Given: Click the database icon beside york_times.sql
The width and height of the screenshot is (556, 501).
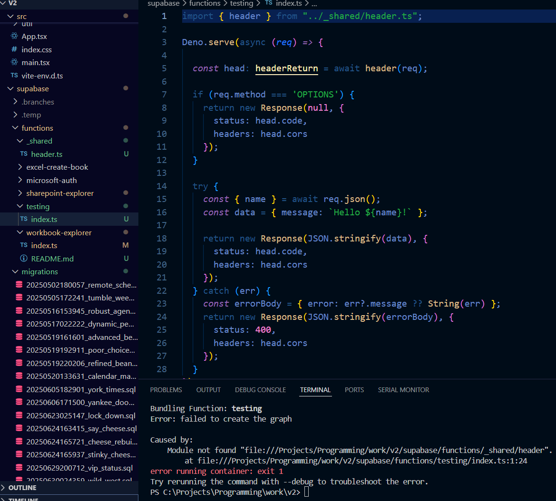Looking at the screenshot, I should pyautogui.click(x=19, y=389).
